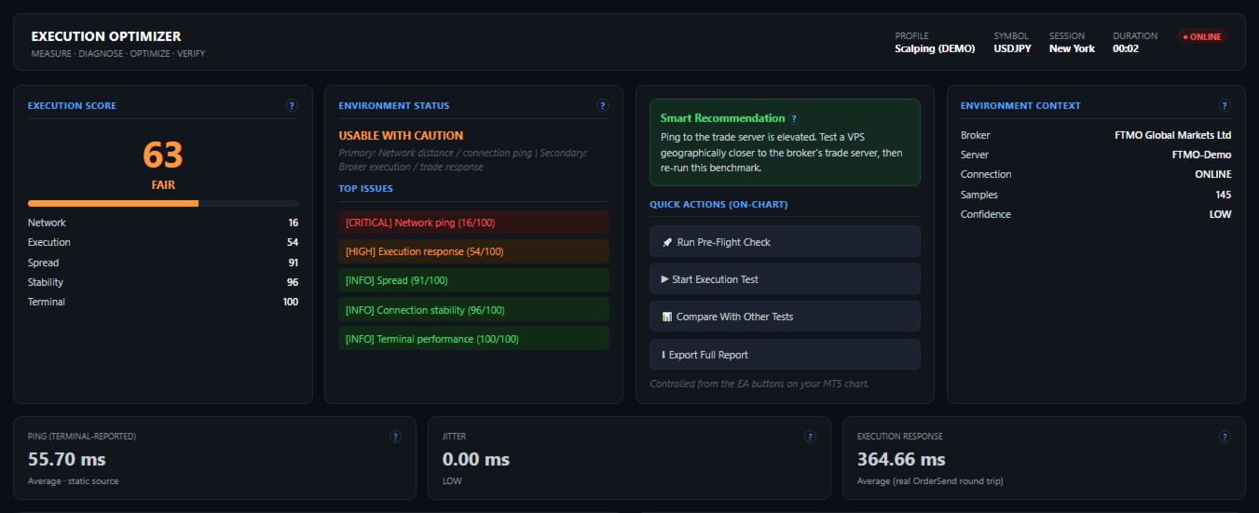Click the ONLINE status badge in header

[1202, 37]
